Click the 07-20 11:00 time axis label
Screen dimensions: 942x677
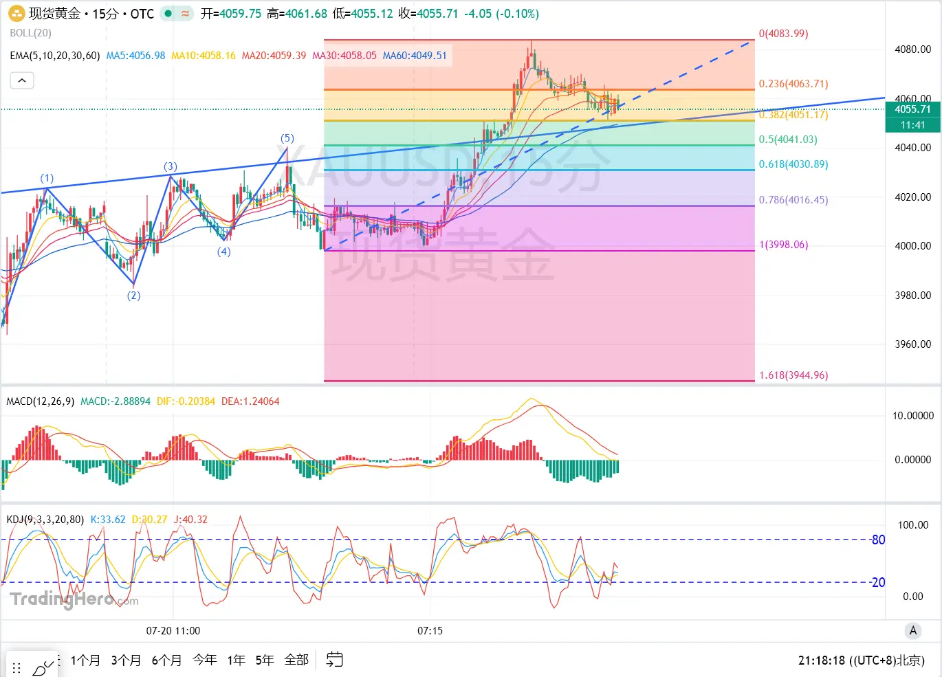173,631
